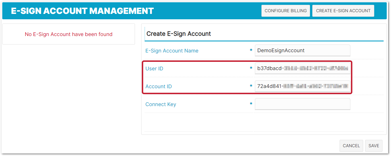Focus the E-Sign Account Name field
Screen dimensions: 391x156
pyautogui.click(x=303, y=50)
